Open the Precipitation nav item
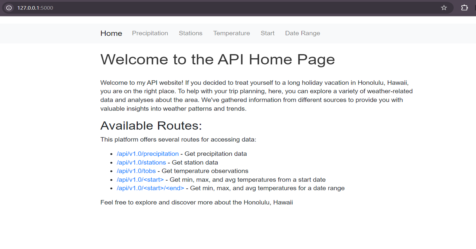This screenshot has width=476, height=249. pos(150,33)
